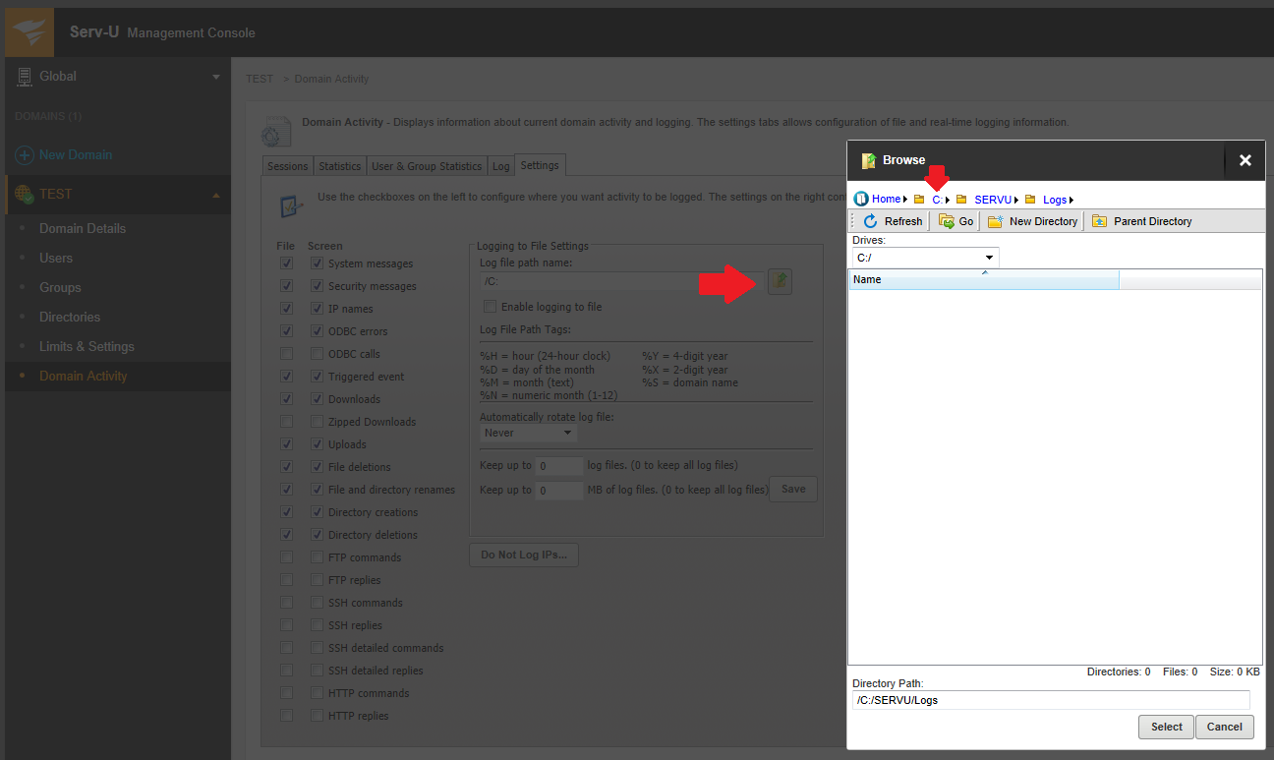Toggle System messages Screen checkbox
The image size is (1274, 760).
pyautogui.click(x=318, y=263)
